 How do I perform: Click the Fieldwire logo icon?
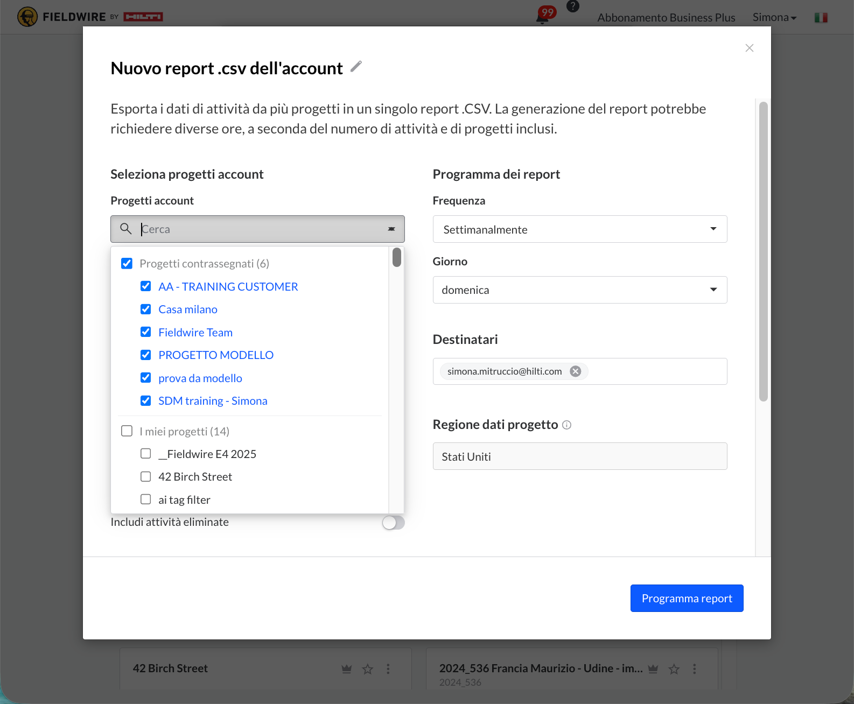coord(27,17)
